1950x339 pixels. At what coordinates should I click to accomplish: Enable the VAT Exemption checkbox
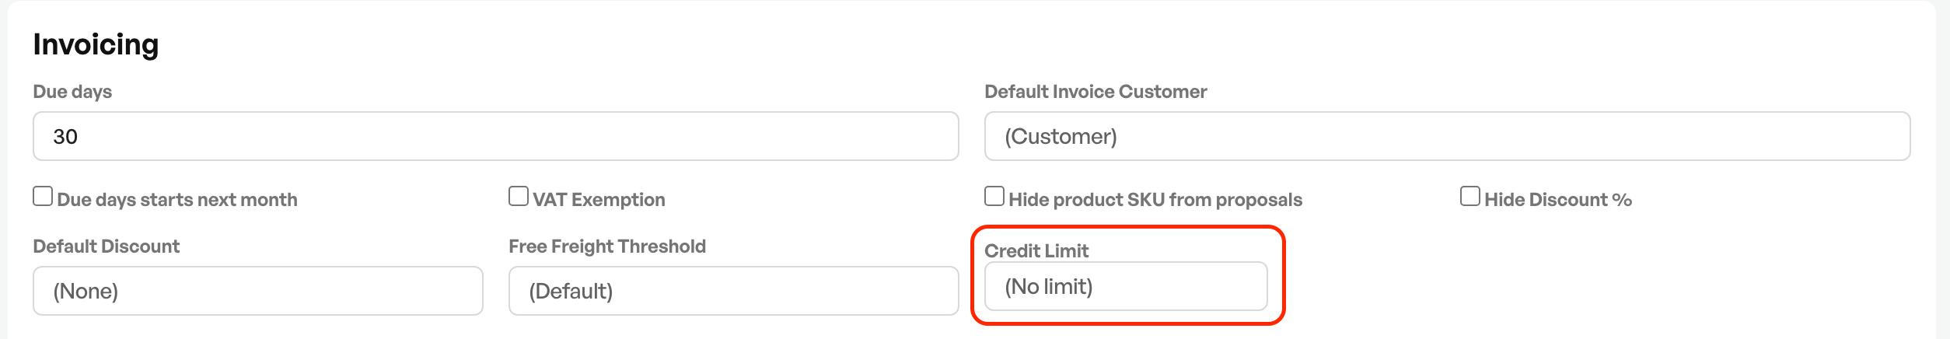(519, 196)
